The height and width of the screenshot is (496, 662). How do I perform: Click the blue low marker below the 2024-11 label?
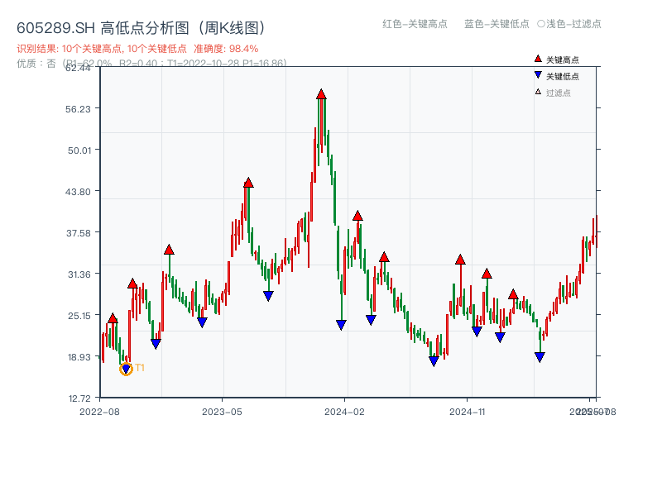point(477,331)
